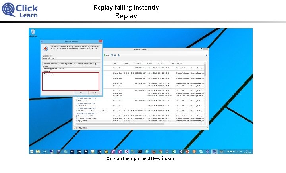Click the clock in the system tray

coord(247,152)
